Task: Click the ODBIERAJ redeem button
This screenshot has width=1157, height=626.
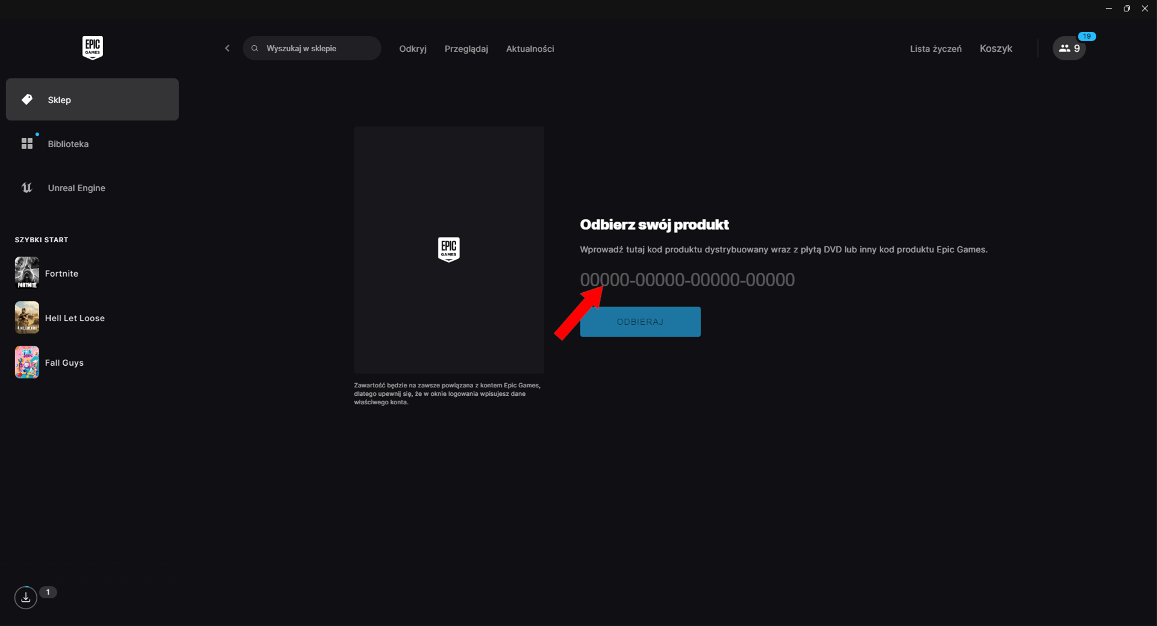Action: [640, 322]
